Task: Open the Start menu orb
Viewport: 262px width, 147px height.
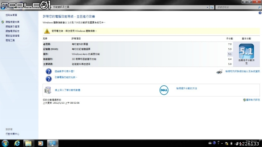Action: (5, 143)
